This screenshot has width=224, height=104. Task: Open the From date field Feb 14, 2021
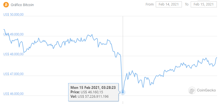click(169, 4)
